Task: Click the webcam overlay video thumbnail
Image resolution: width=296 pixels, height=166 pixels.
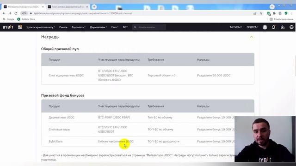Action: [265, 139]
